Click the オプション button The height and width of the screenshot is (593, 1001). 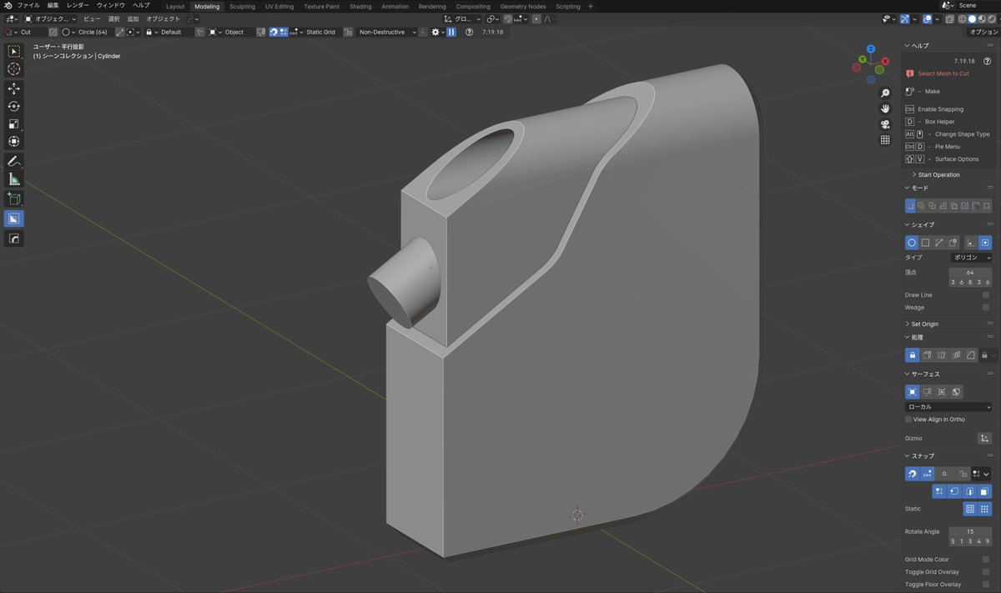coord(983,32)
